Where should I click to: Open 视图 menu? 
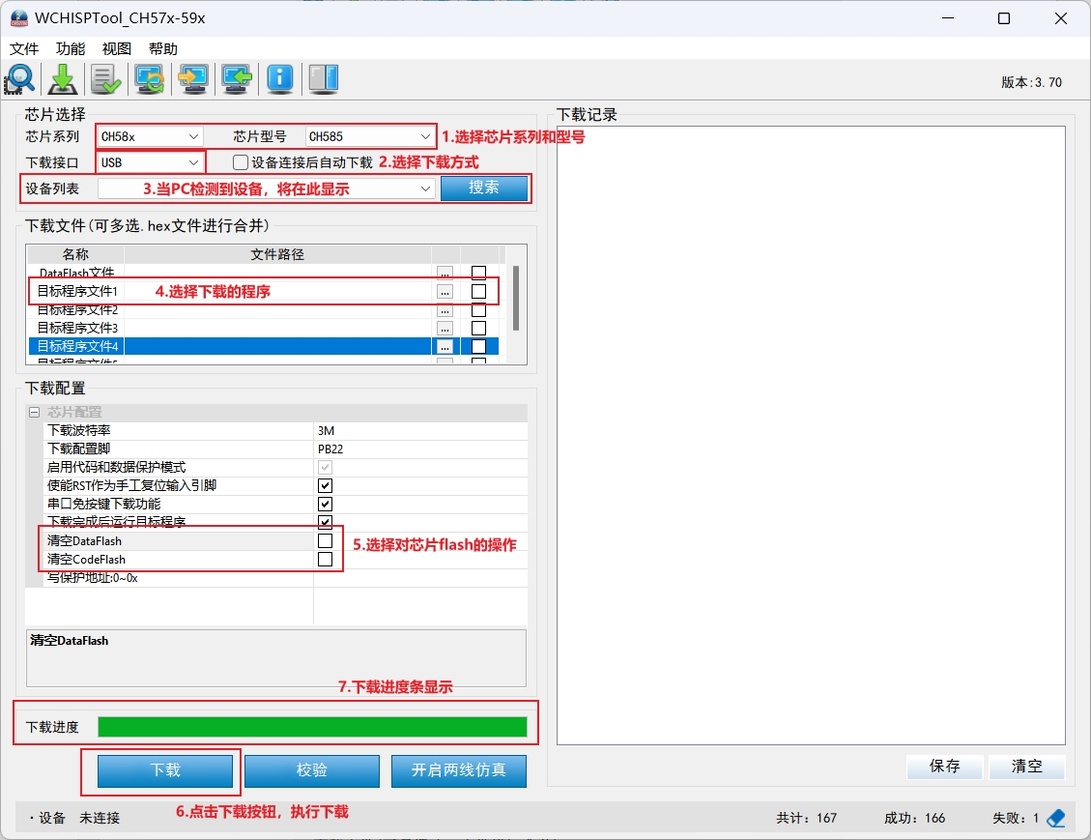pyautogui.click(x=116, y=48)
